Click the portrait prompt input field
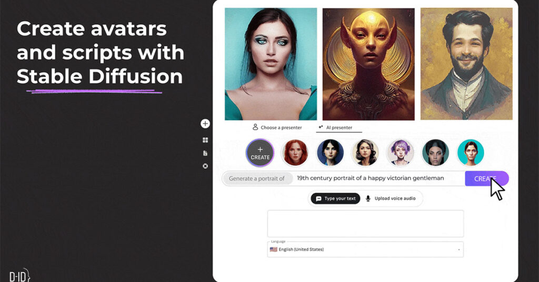This screenshot has height=282, width=539. pos(378,178)
